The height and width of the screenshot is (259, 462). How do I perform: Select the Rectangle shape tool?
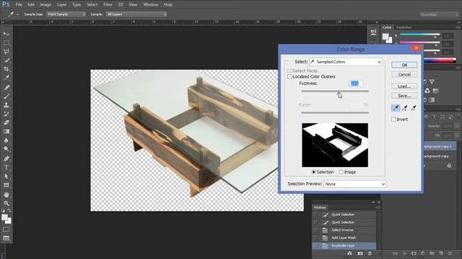click(6, 185)
